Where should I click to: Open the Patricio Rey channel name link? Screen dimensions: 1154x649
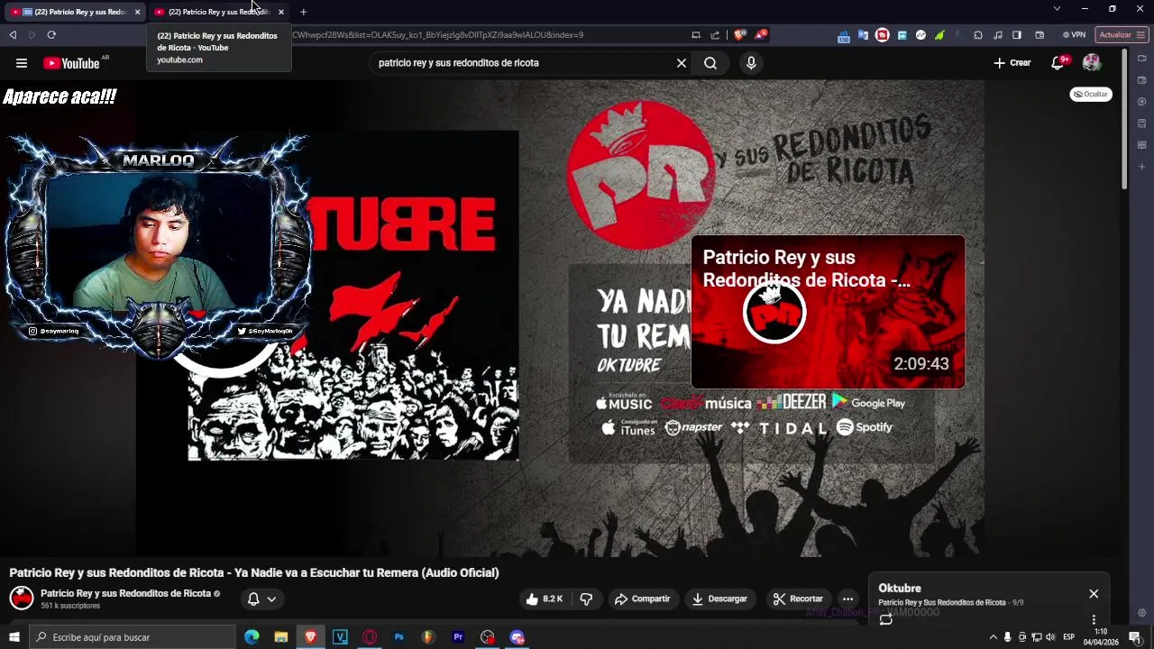click(125, 593)
